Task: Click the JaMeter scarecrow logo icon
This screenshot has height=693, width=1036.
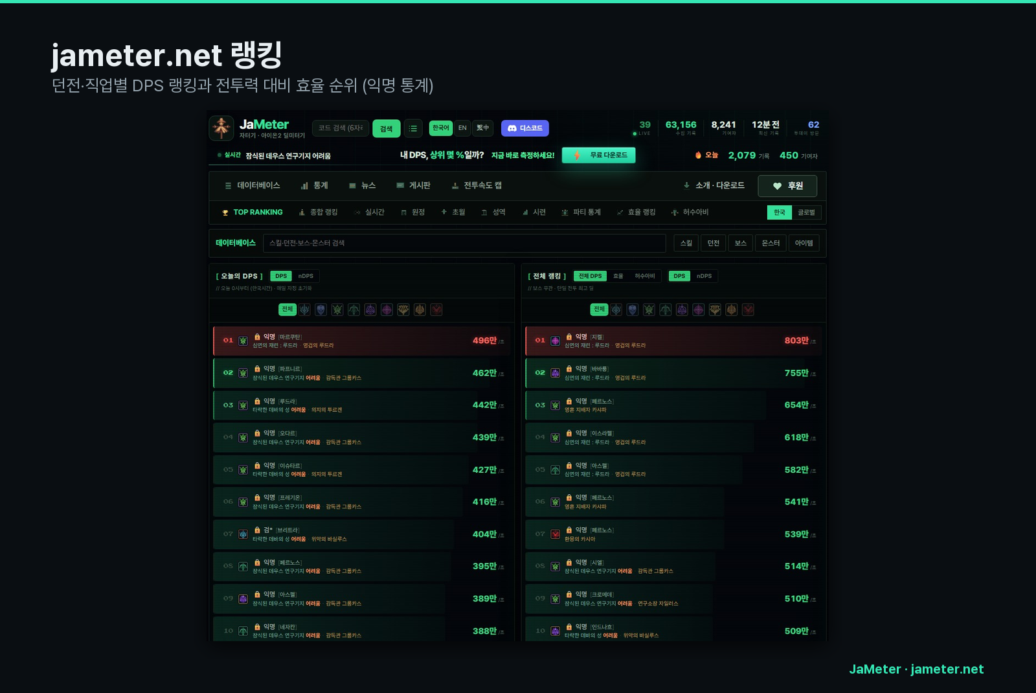Action: point(221,128)
